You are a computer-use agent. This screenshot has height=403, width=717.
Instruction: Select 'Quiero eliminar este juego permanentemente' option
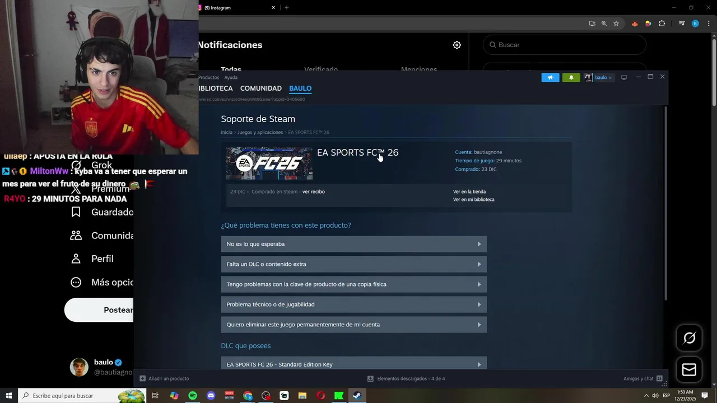tap(354, 325)
